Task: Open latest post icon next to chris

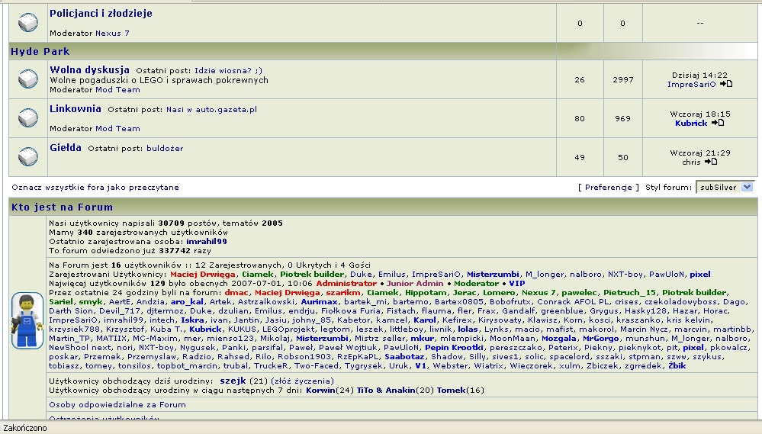Action: pos(710,162)
